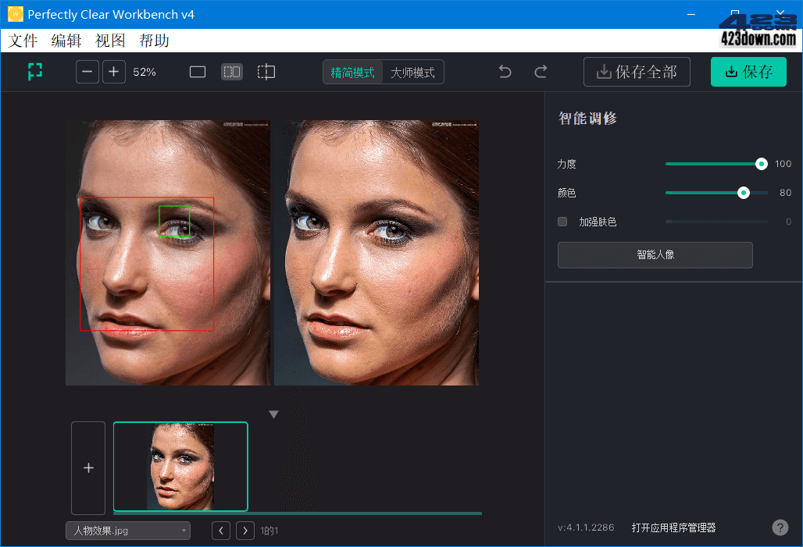Click the zoom in plus icon
803x547 pixels.
113,71
